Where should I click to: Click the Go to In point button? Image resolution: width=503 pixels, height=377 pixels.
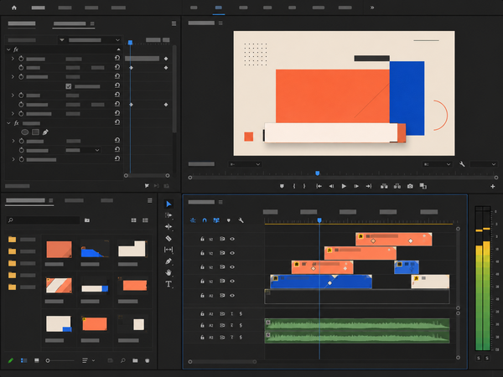(319, 186)
